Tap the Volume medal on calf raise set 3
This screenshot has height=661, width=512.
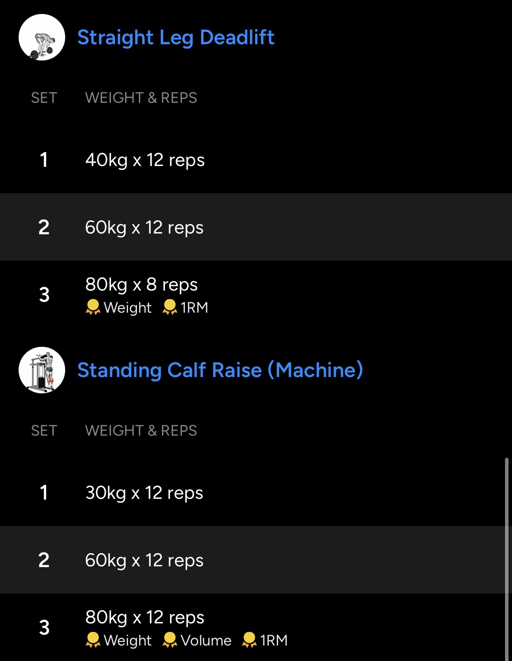197,640
